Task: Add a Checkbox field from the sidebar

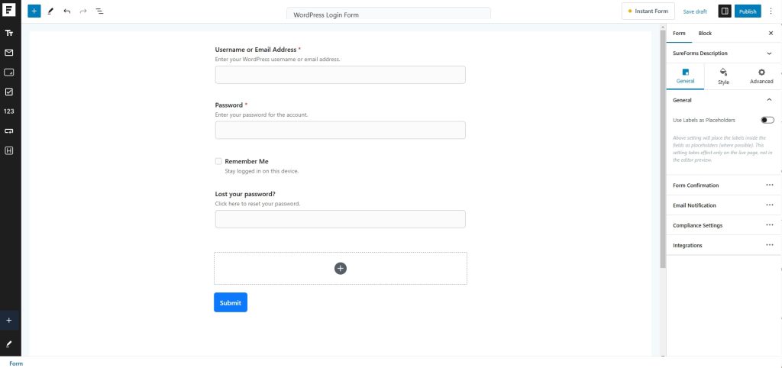Action: coord(9,92)
